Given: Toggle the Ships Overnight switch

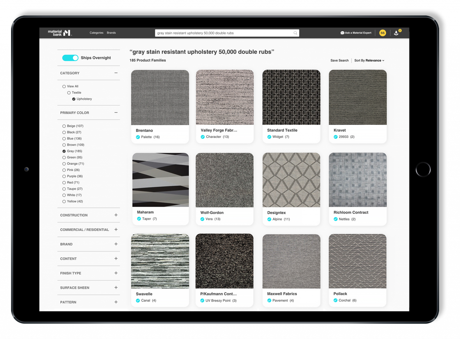Looking at the screenshot, I should tap(70, 58).
